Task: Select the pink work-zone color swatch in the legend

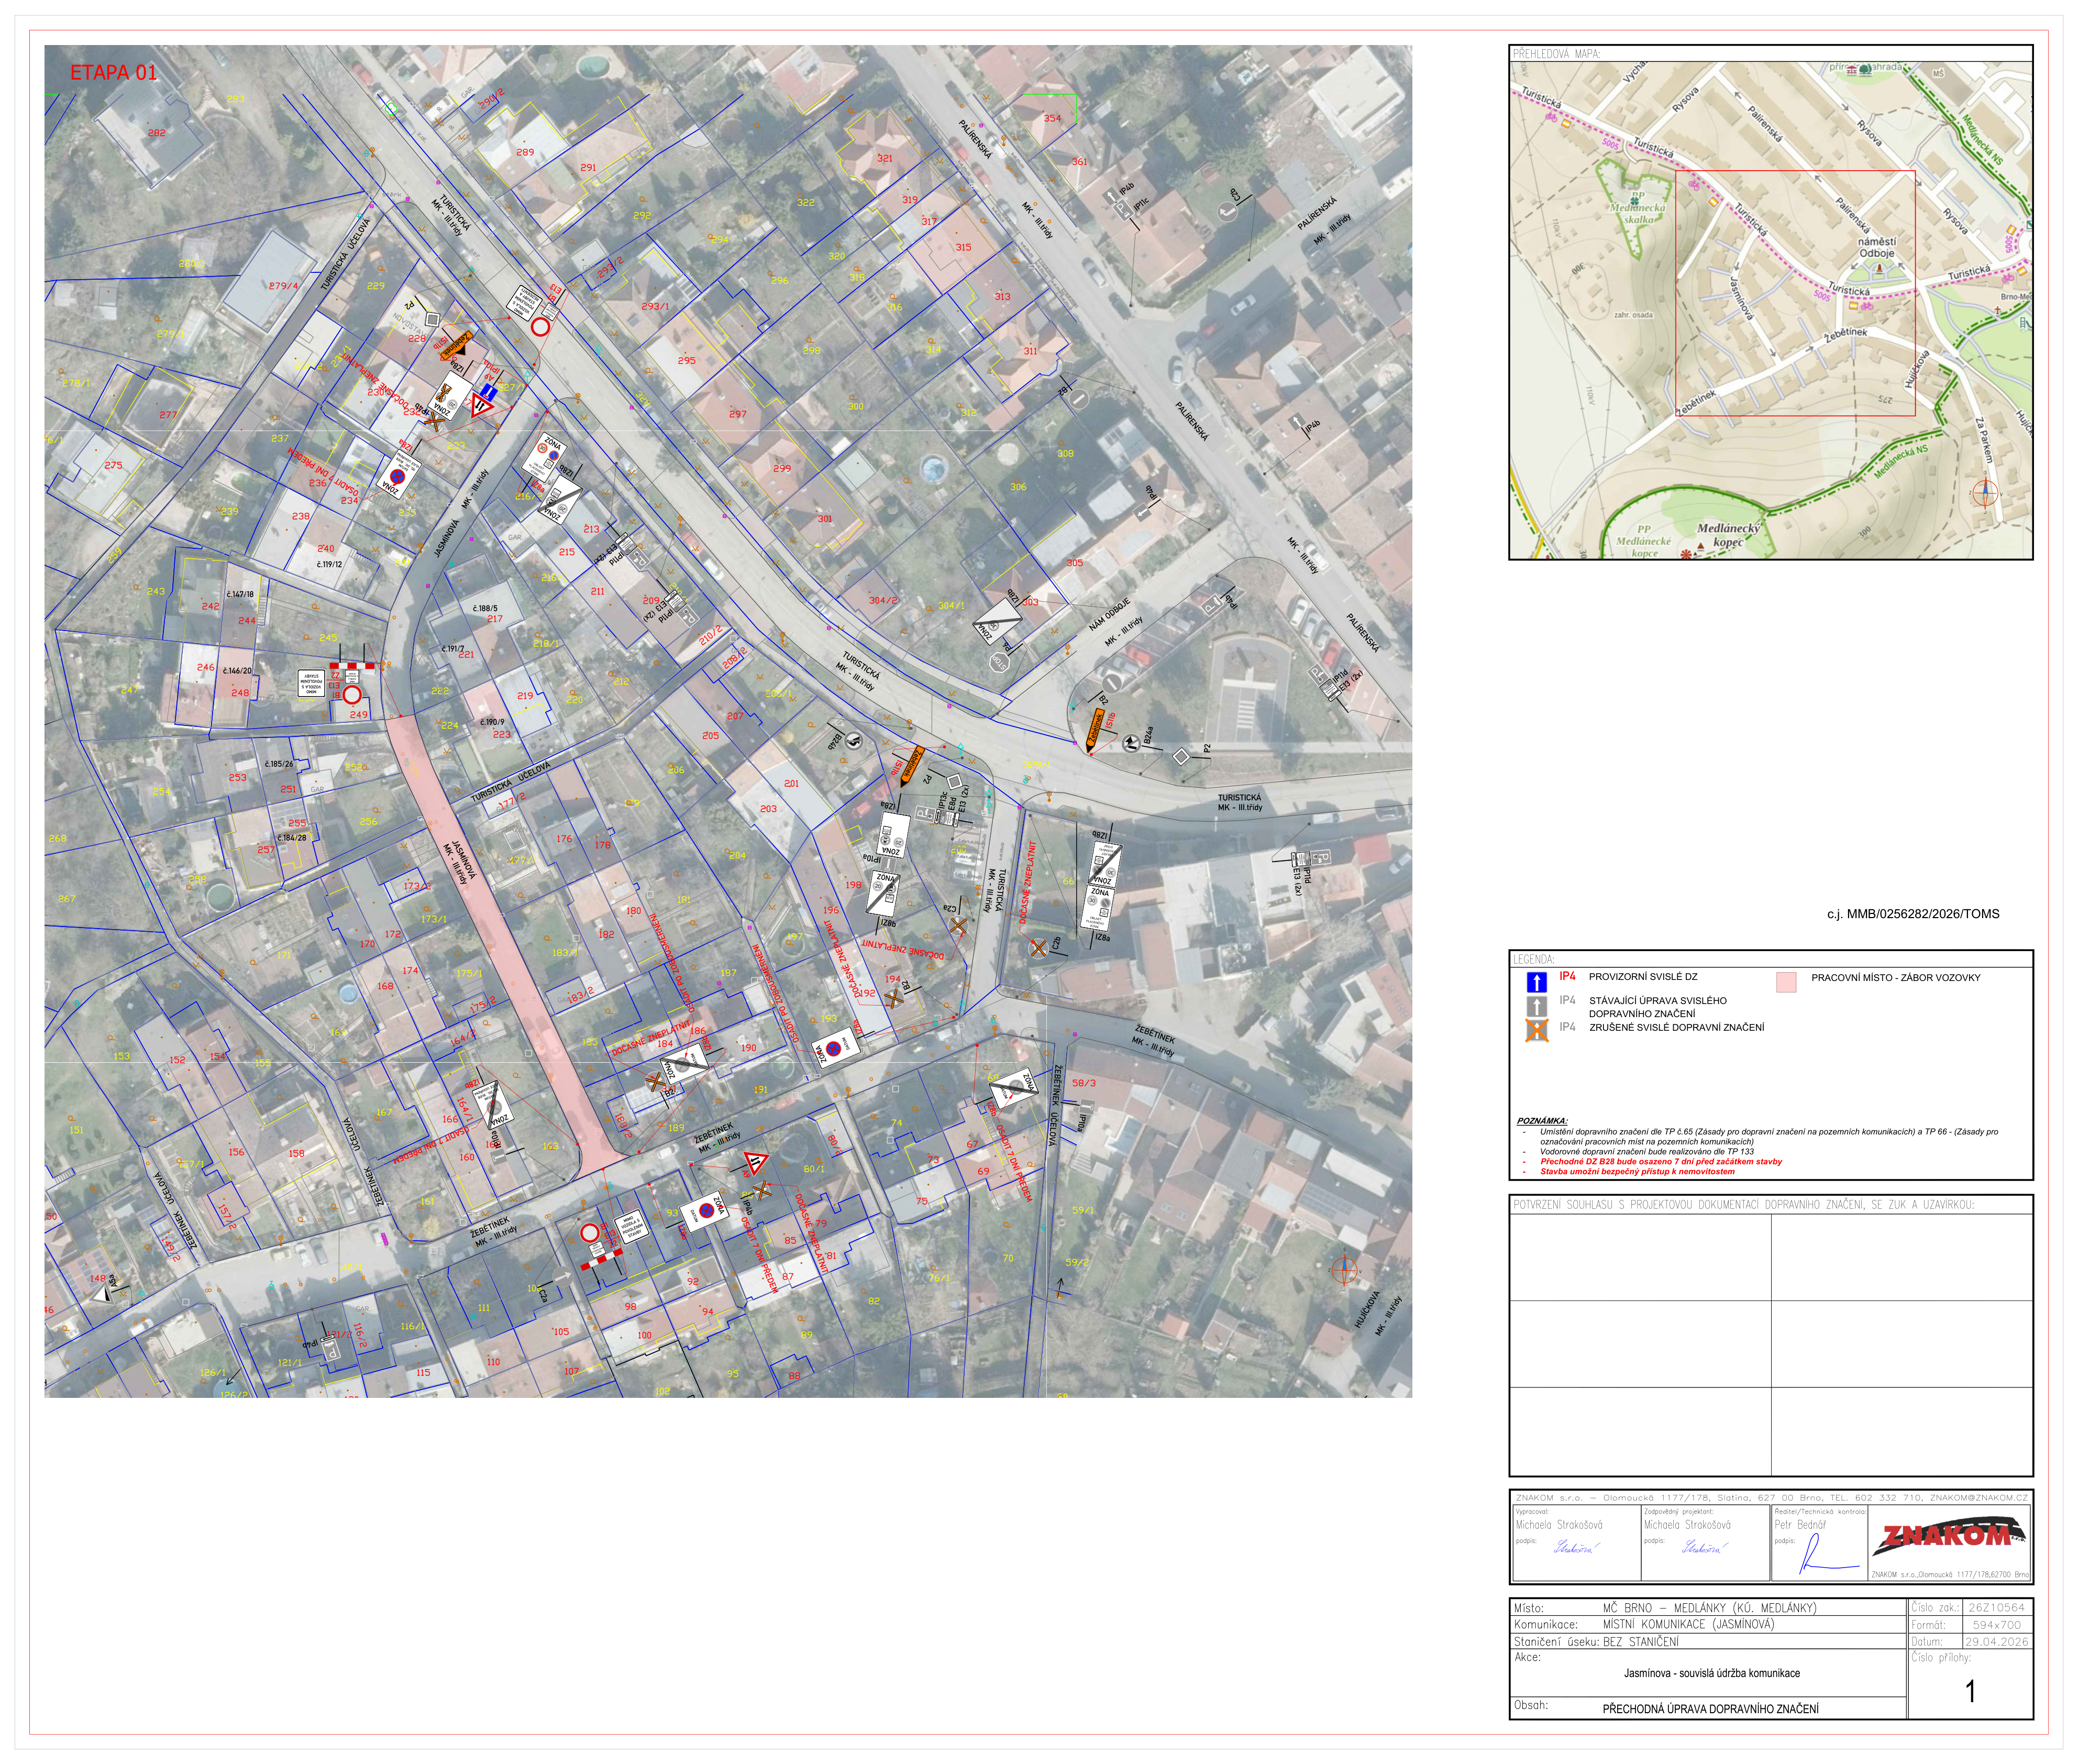Action: [1785, 982]
